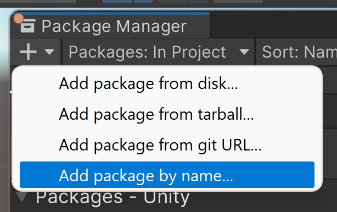Viewport: 337px width, 212px height.
Task: Click the gray toolbar button at top left
Action: 38,2
